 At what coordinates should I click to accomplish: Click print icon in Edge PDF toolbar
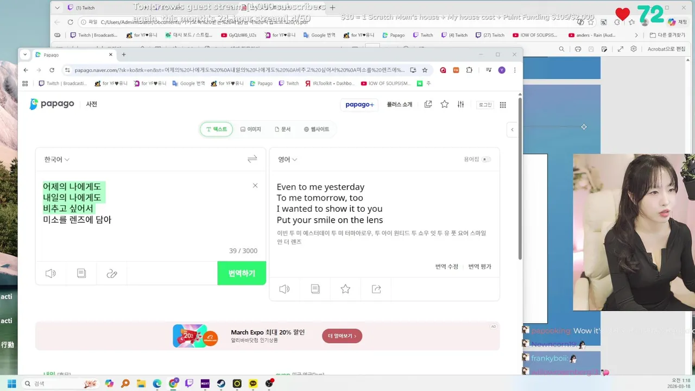[578, 49]
